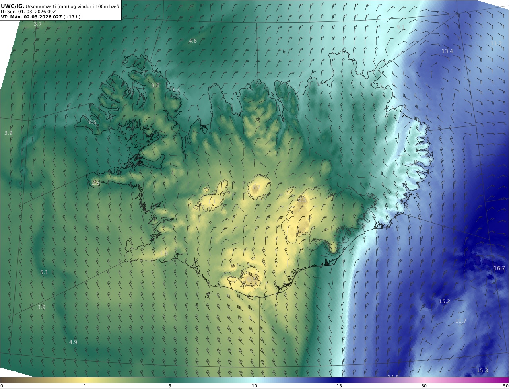
Task: Click the 13.4 precipitation value label
Action: (447, 51)
